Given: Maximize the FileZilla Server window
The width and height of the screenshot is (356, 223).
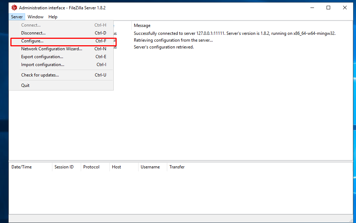Looking at the screenshot, I should (328, 8).
